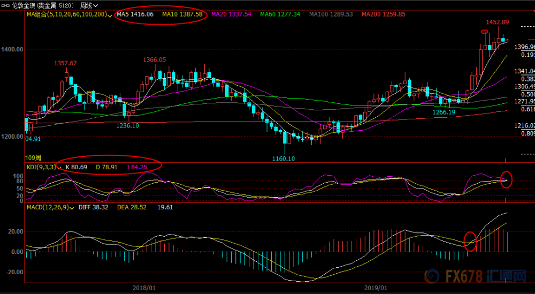Screen dimensions: 535x294
Task: Select the gray MA100 1289.53 legend
Action: coord(331,14)
